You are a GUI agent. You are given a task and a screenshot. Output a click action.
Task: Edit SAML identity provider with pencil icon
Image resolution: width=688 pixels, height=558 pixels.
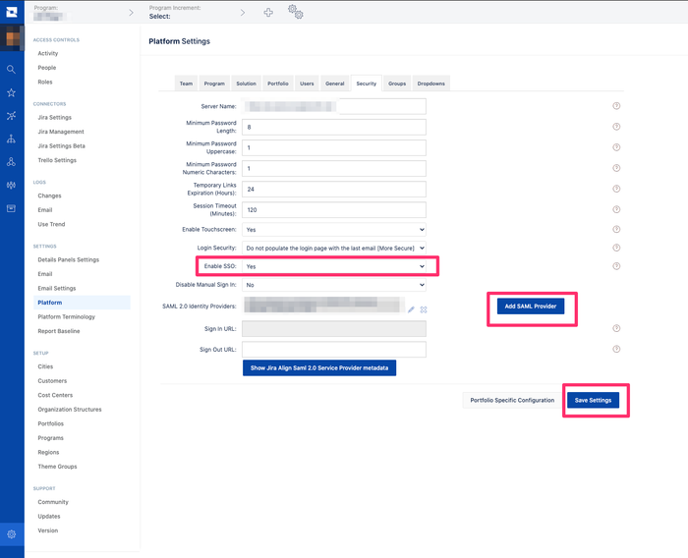[x=411, y=309]
